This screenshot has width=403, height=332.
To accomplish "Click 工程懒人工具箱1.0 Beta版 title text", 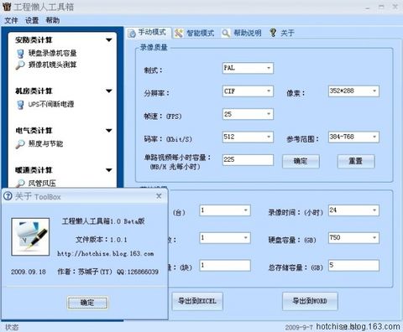I will [103, 221].
